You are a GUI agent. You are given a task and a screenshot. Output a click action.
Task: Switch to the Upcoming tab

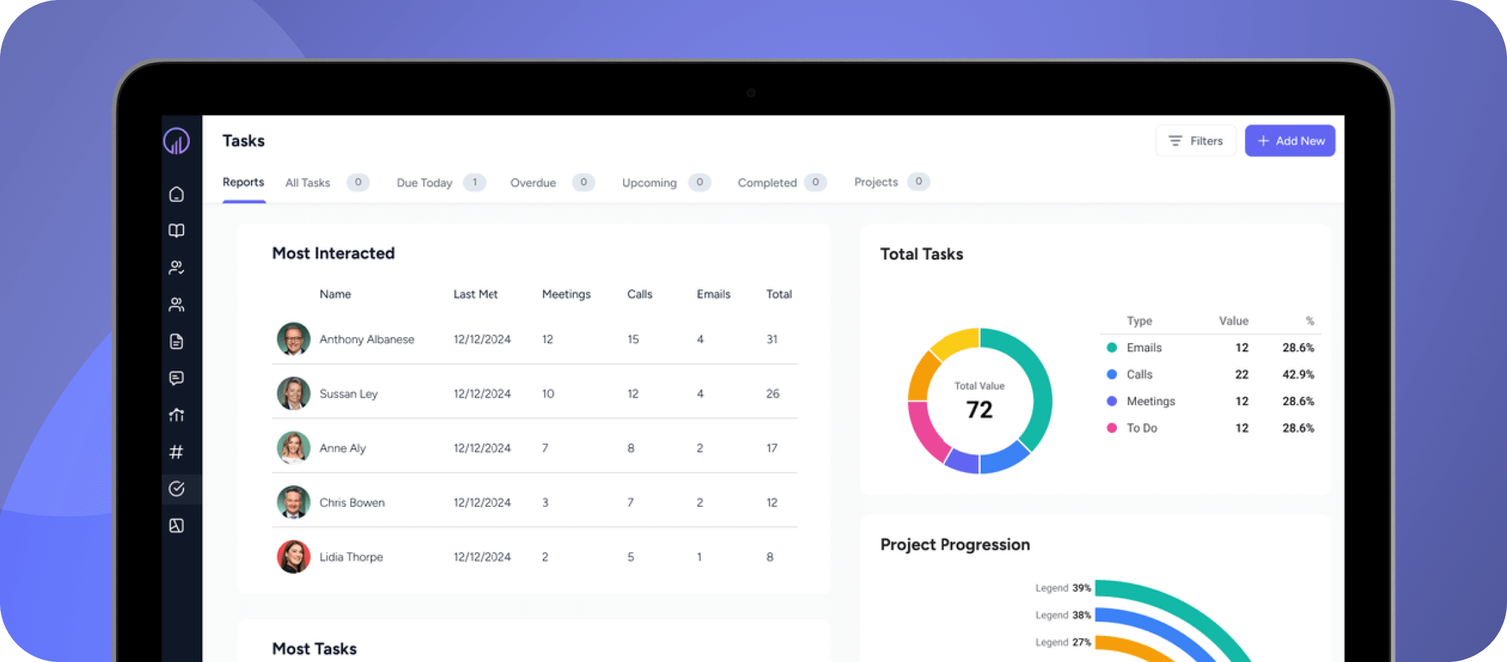point(666,183)
